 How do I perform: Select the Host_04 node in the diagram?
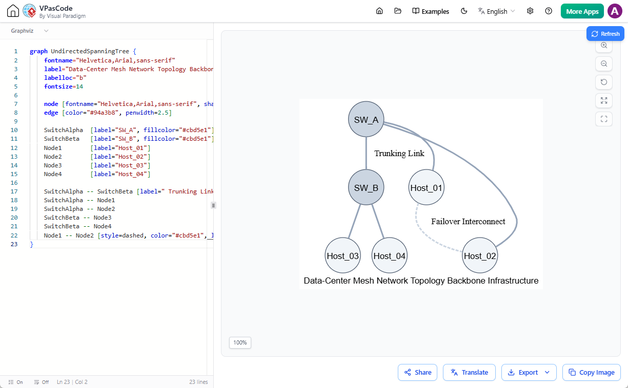[390, 255]
